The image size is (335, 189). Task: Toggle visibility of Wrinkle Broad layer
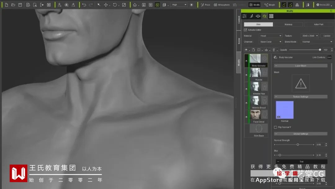click(x=246, y=103)
